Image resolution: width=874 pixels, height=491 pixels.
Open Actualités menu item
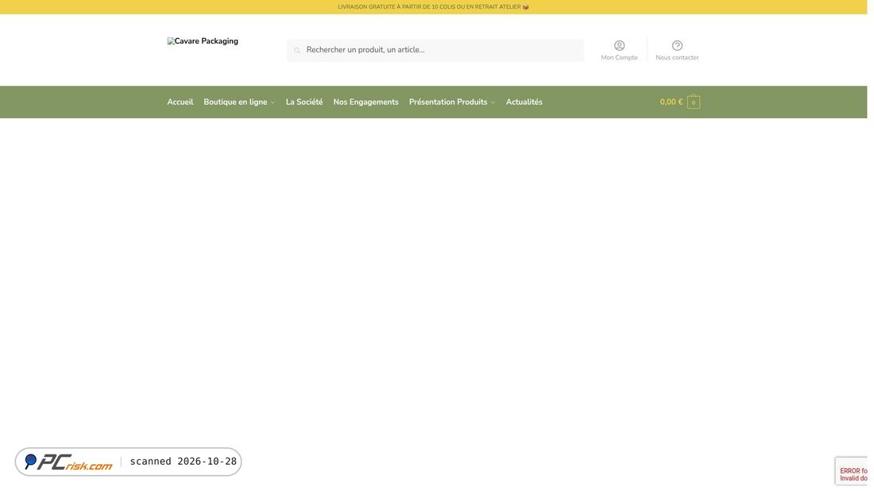tap(524, 102)
